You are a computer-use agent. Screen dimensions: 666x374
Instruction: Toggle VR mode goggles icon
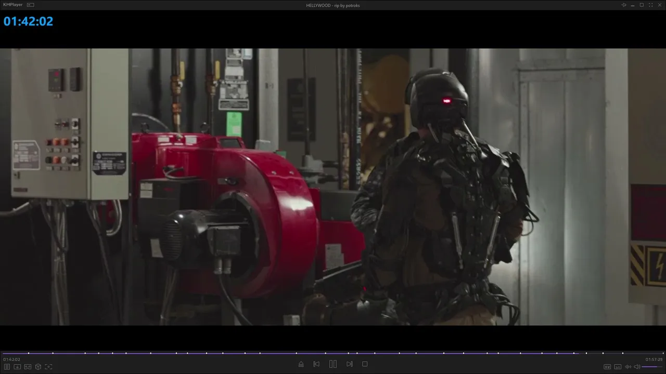point(28,367)
